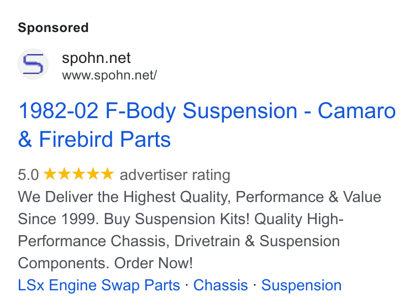Viewport: 420px width, 308px height.
Task: Click the middle gold rating star
Action: (78, 173)
